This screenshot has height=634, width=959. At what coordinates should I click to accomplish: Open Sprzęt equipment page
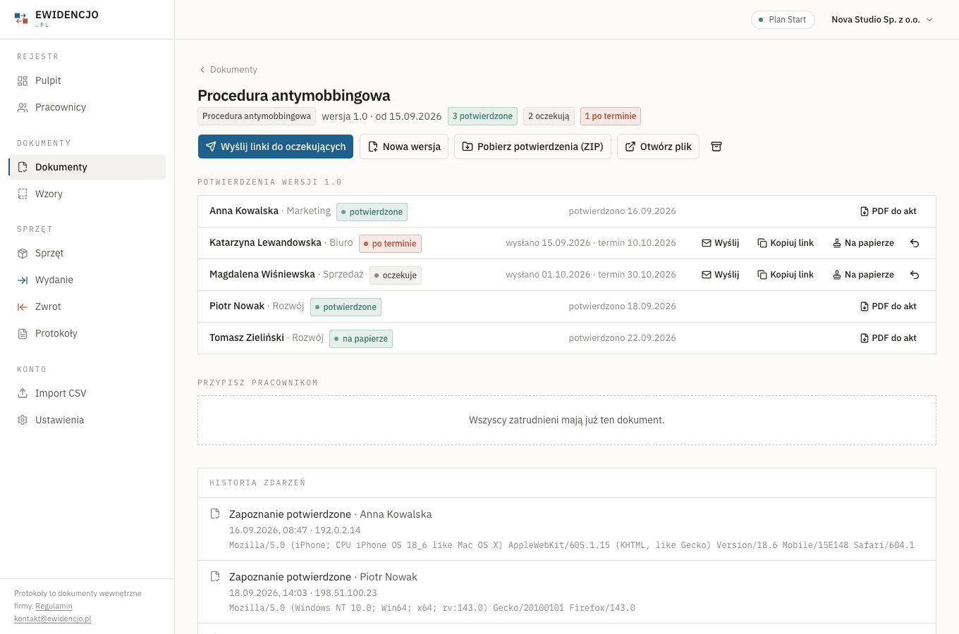click(x=87, y=253)
